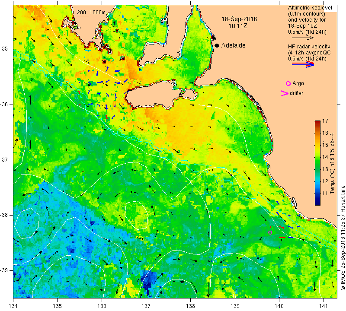Click the '(4-12h avg)noQC' legend text
Viewport: 346px width, 311px height.
point(309,53)
